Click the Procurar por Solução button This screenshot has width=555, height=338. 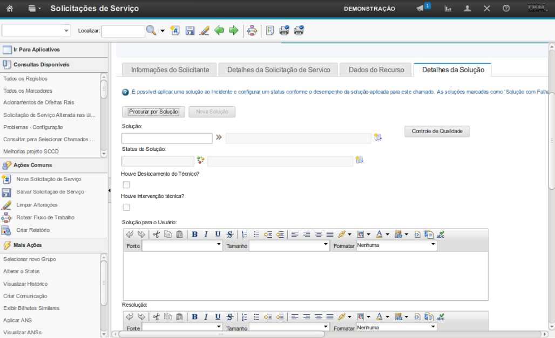click(x=153, y=112)
